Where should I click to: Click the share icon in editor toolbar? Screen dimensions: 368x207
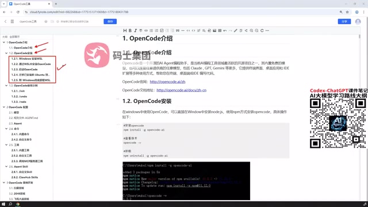click(x=246, y=30)
